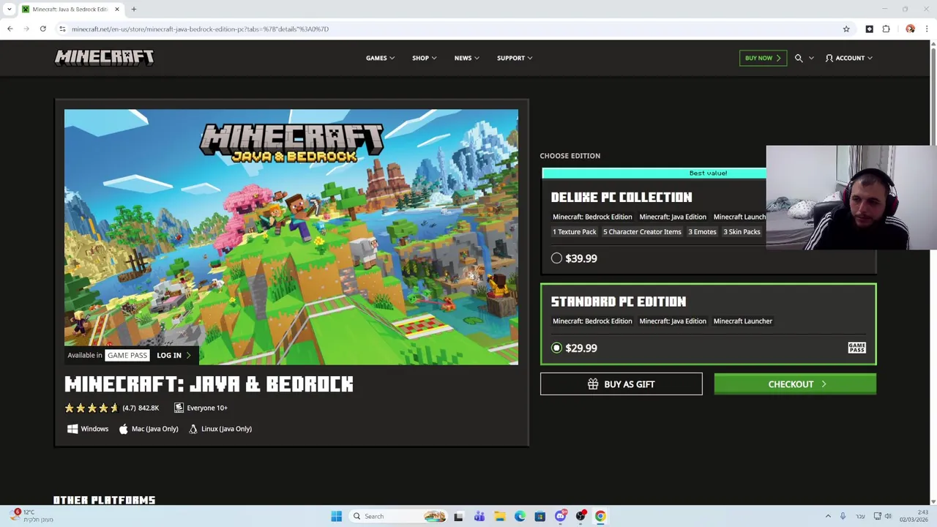Open the site search magnifier icon

(x=799, y=58)
